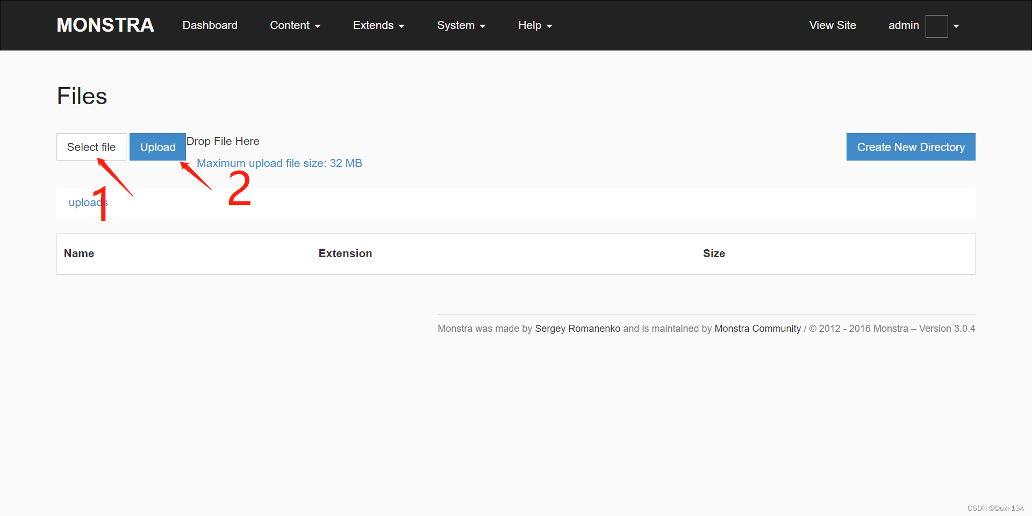Viewport: 1032px width, 516px height.
Task: Click the admin username text
Action: point(904,25)
